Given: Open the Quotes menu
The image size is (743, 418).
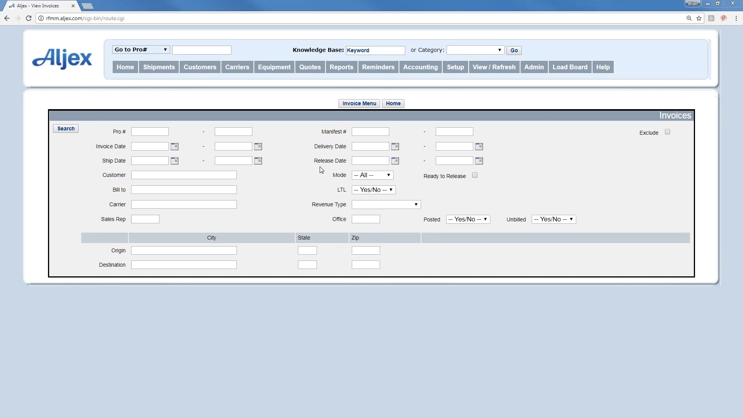Looking at the screenshot, I should 310,67.
